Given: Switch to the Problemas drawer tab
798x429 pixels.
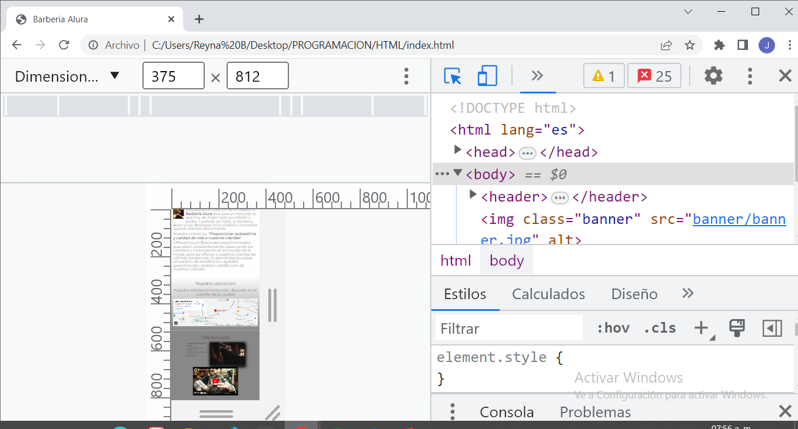Looking at the screenshot, I should click(x=595, y=412).
